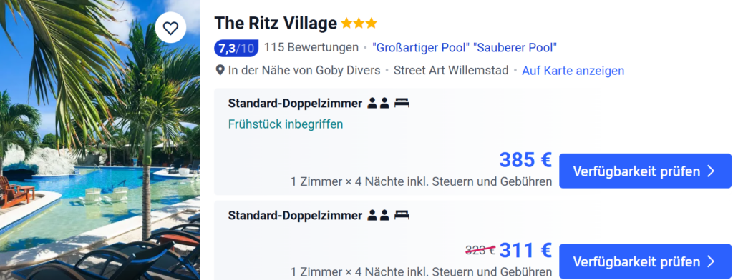Click guests icon in first room row

pos(378,103)
